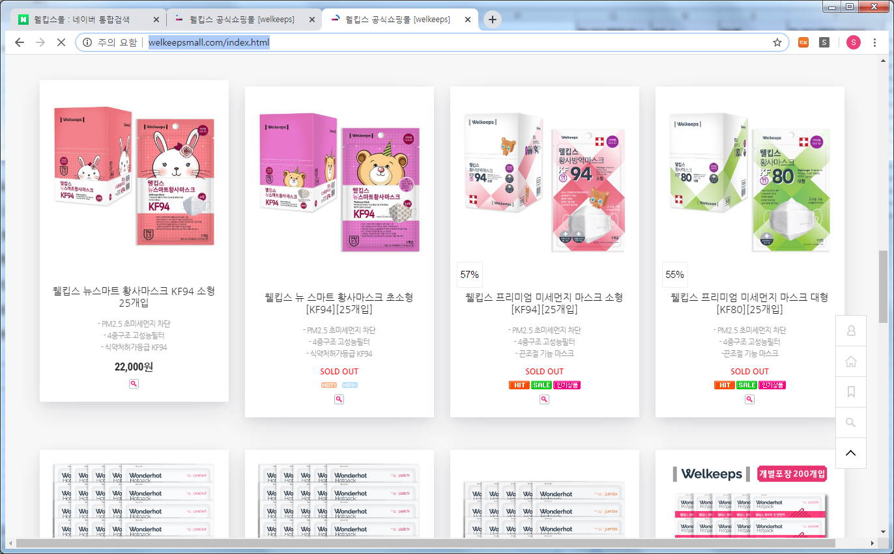Click the 57% discount label

[x=470, y=275]
